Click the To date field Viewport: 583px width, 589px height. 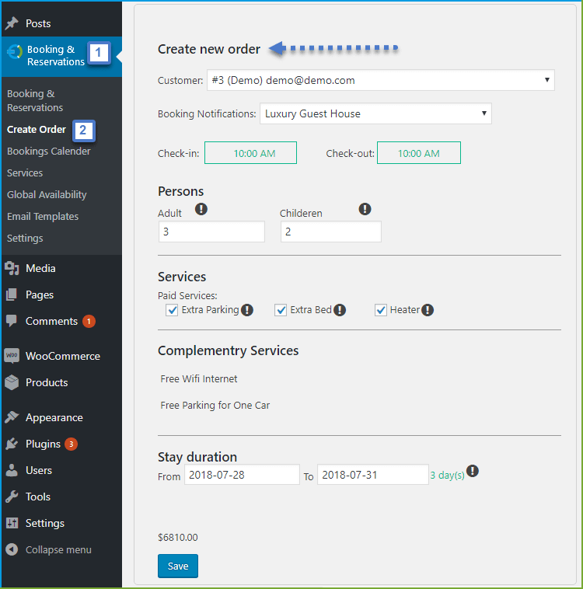point(373,475)
